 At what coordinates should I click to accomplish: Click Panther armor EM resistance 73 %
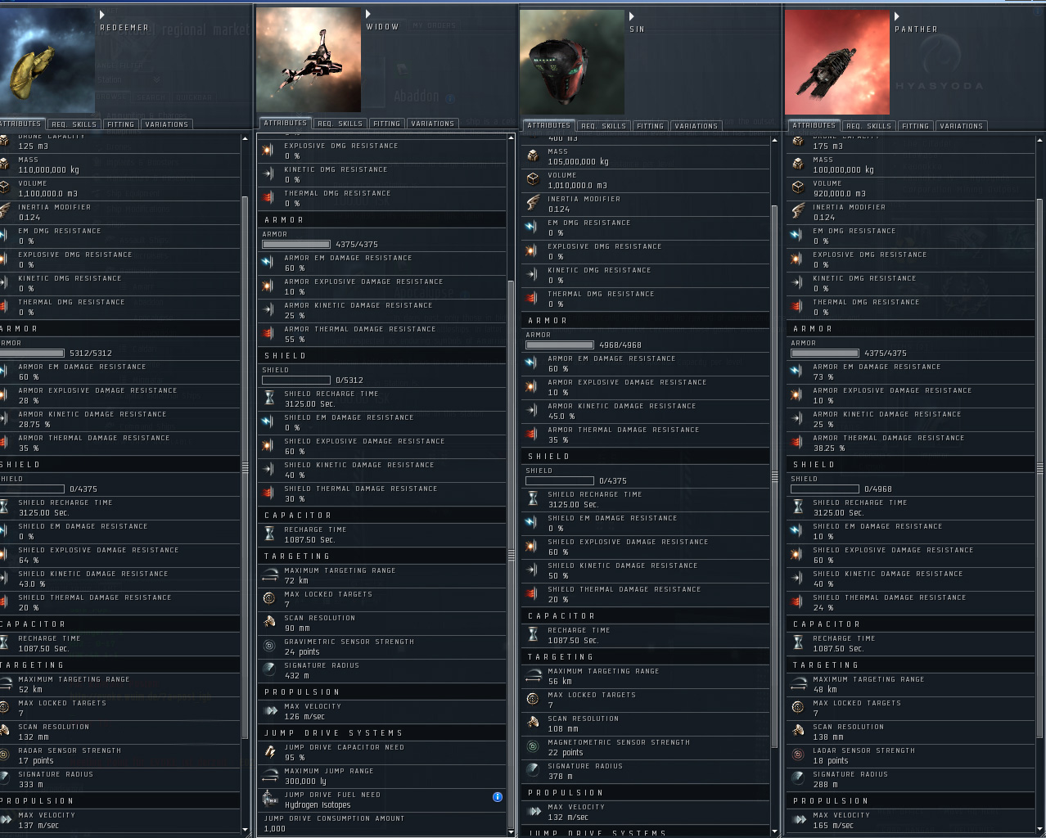[x=823, y=377]
